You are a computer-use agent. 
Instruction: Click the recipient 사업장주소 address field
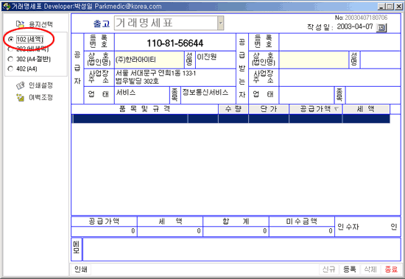[x=339, y=77]
